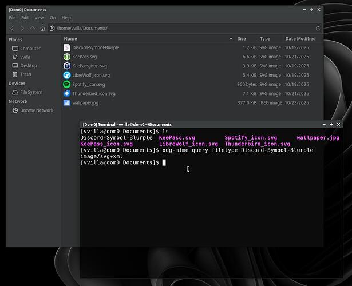352x286 pixels.
Task: Open the View menu
Action: tap(39, 18)
